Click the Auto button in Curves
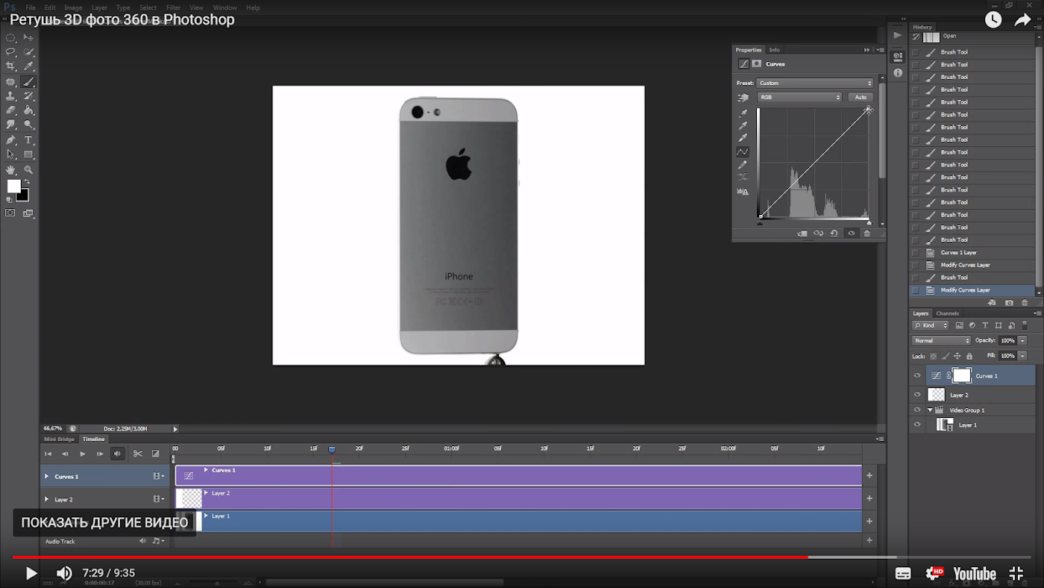The image size is (1044, 588). 861,97
